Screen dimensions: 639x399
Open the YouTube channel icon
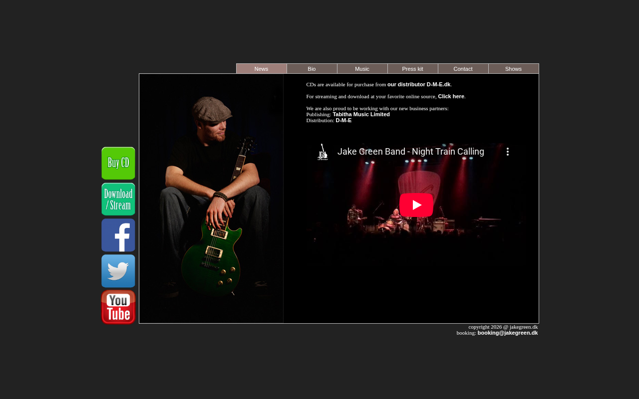coord(118,307)
